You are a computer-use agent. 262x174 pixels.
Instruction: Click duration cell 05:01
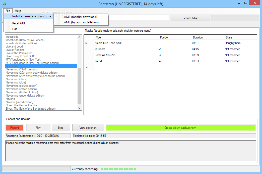(207, 43)
